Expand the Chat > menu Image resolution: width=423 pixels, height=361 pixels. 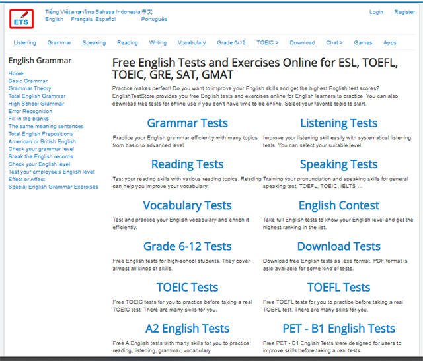pos(334,42)
